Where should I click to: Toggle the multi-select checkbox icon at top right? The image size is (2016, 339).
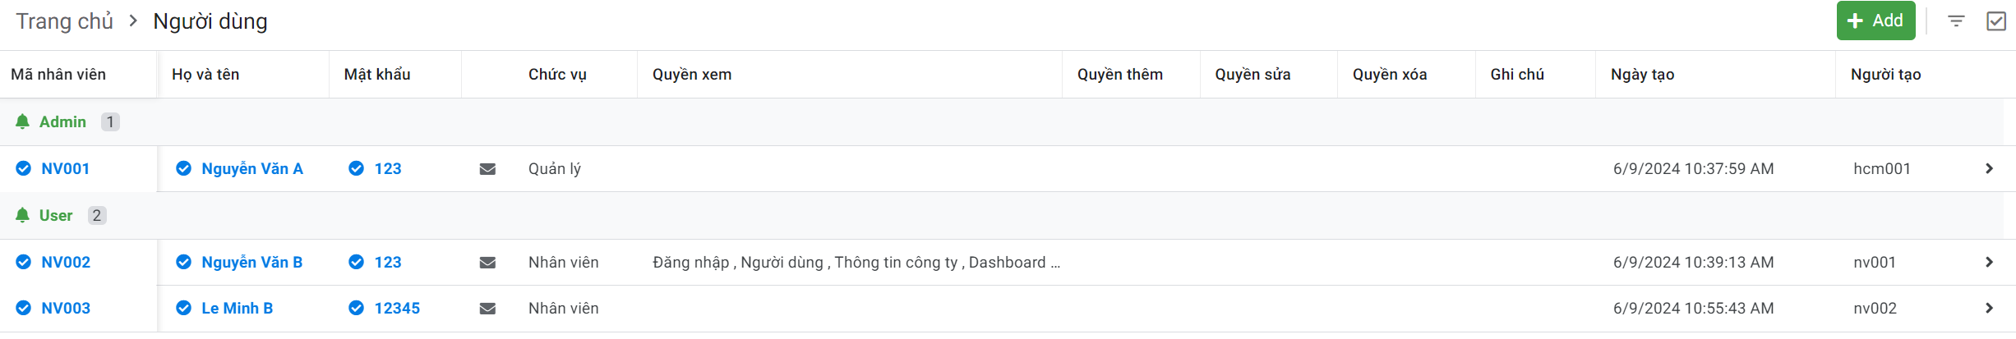pos(1996,21)
